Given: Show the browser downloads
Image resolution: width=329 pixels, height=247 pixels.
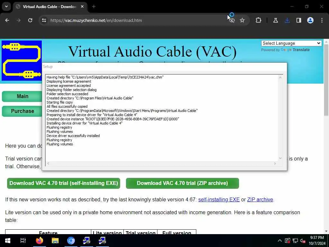Looking at the screenshot, I should click(287, 20).
